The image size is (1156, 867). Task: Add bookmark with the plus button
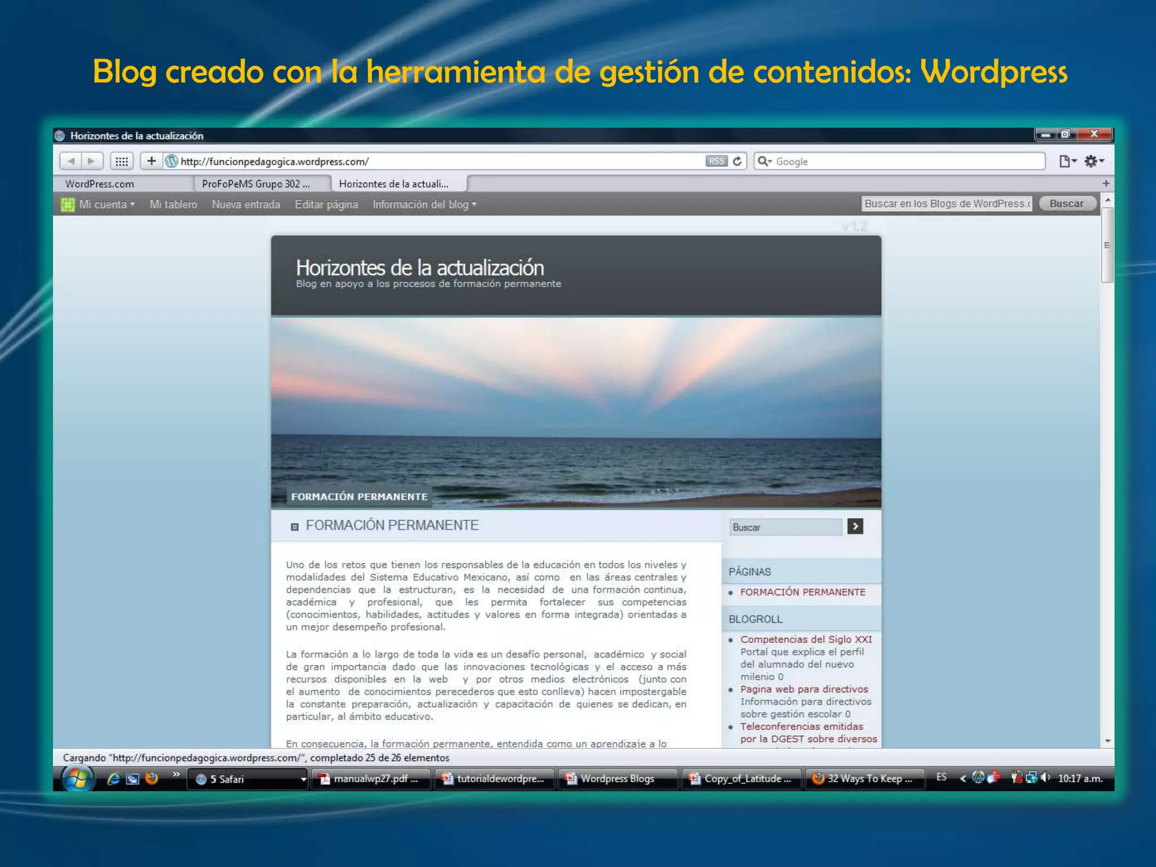pos(151,161)
